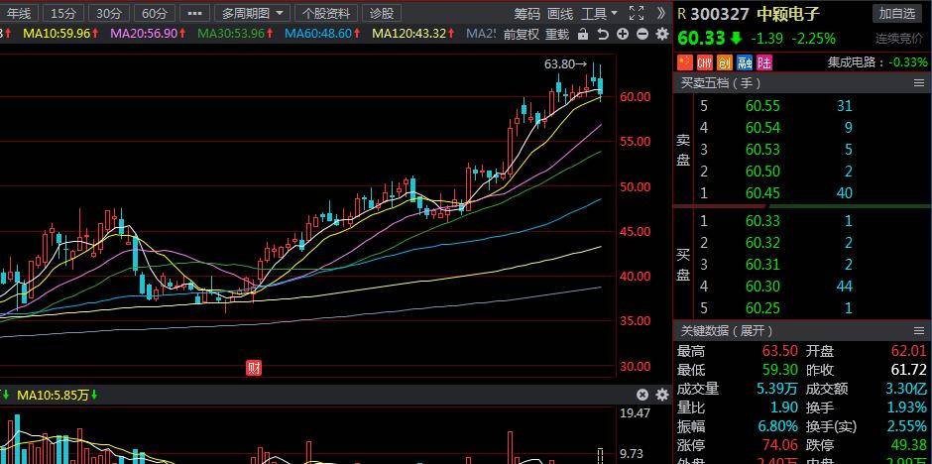Click the 加自选 button
The height and width of the screenshot is (464, 932).
(x=897, y=13)
